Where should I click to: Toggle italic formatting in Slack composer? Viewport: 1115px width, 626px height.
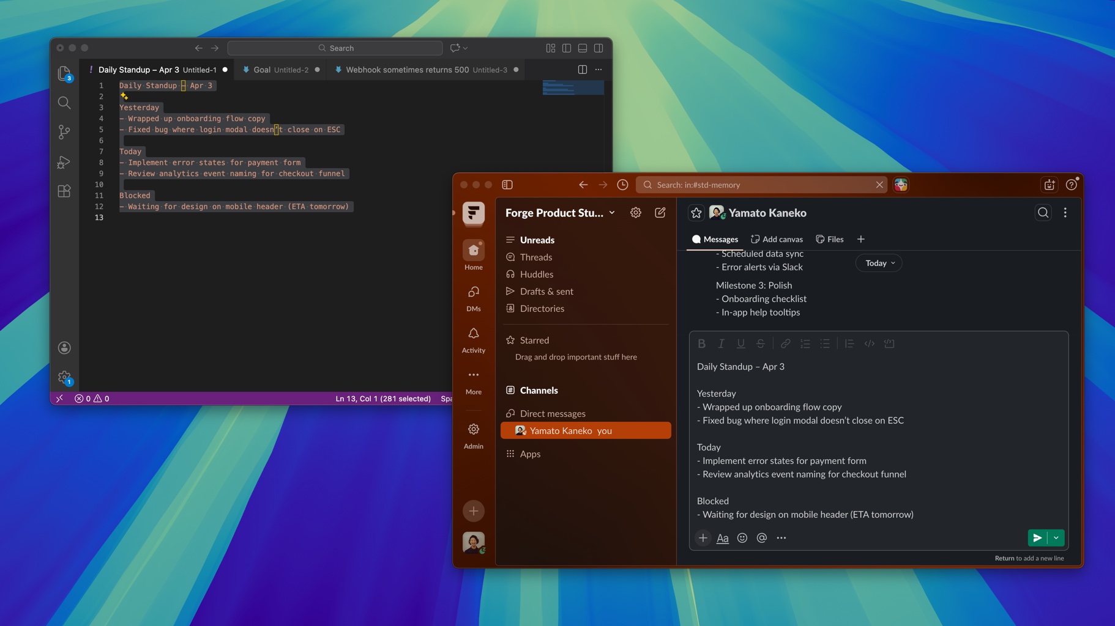721,344
